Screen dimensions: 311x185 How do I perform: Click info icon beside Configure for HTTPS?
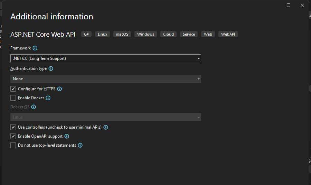pos(59,89)
